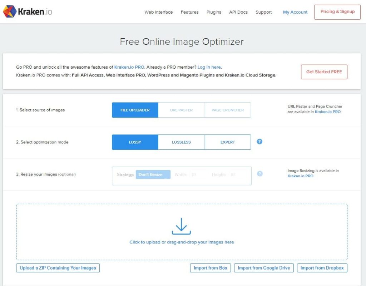Open the Don't Resize strategy dropdown
Screen dimensions: 366x286
(x=153, y=174)
